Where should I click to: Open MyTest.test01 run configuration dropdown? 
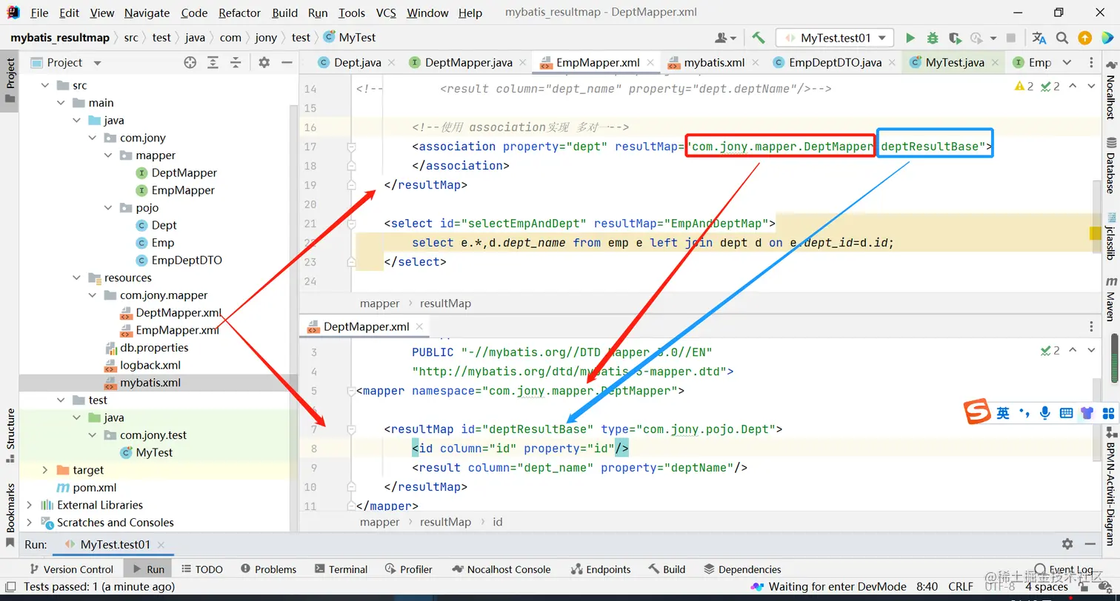point(835,38)
